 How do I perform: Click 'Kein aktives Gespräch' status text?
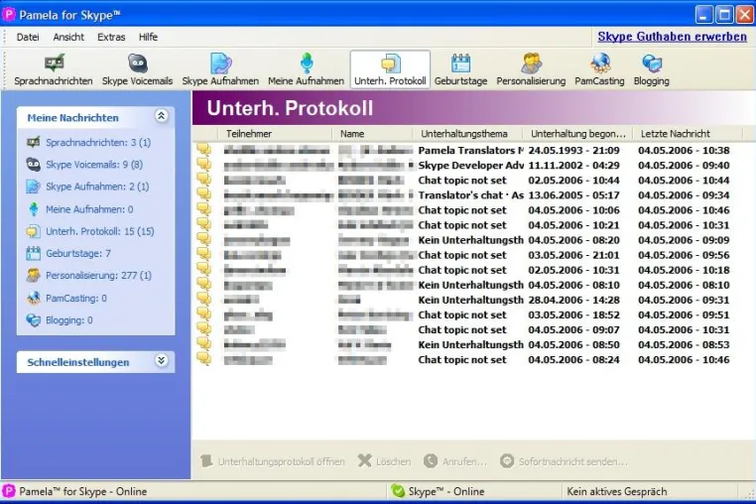coord(617,491)
